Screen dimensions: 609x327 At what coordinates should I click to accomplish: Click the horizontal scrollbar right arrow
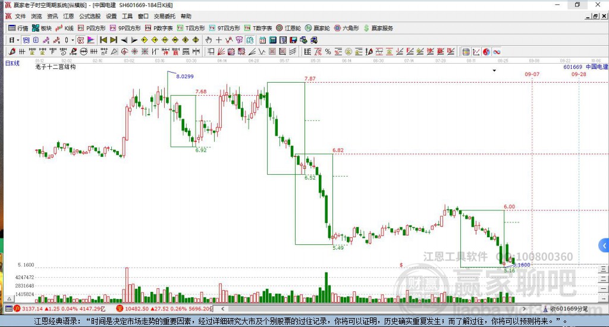pos(525,309)
